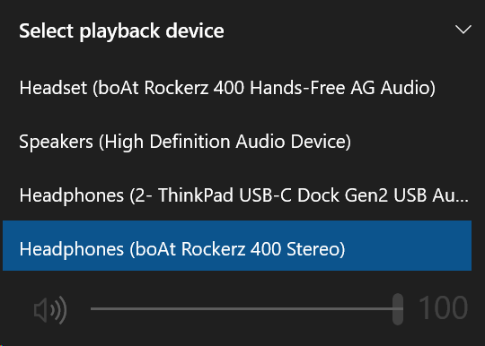Click the word Headset in the first entry
The width and height of the screenshot is (485, 346).
click(53, 88)
